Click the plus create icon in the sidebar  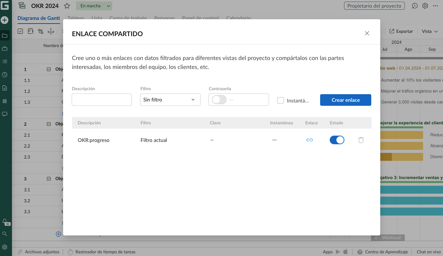tap(5, 20)
